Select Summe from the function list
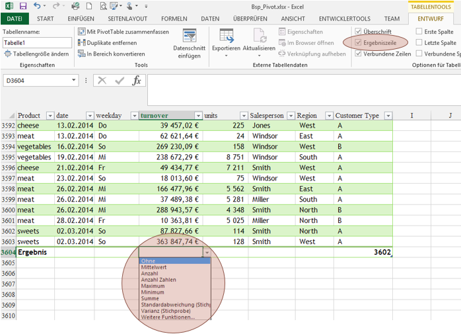The height and width of the screenshot is (336, 461). [x=149, y=298]
